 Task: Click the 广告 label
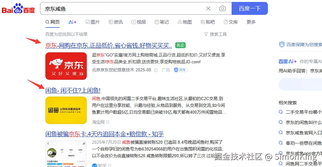click(x=166, y=70)
